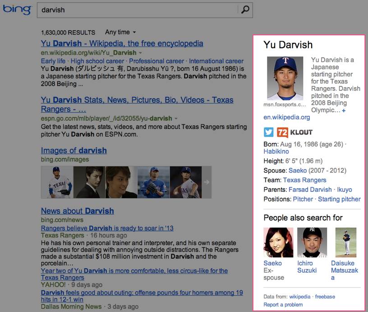Open en.wikipedia.org link in sidebar
Viewport: 368px width, 312px height.
pos(286,117)
